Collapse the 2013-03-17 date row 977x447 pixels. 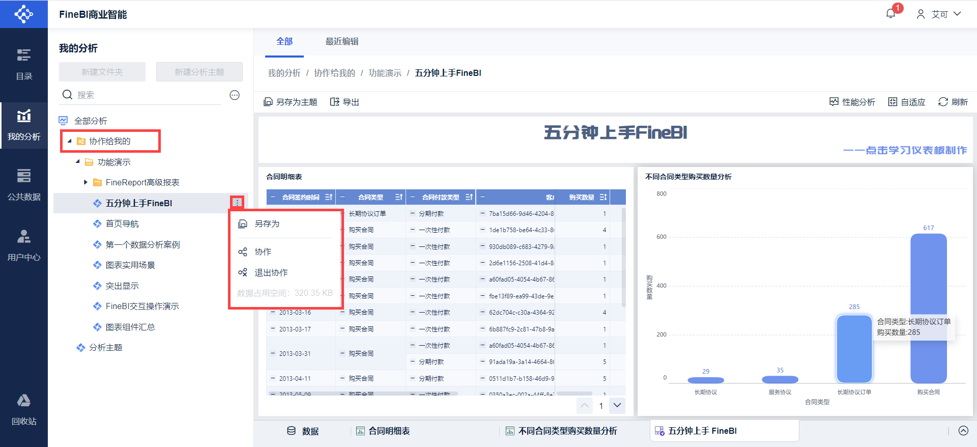273,329
